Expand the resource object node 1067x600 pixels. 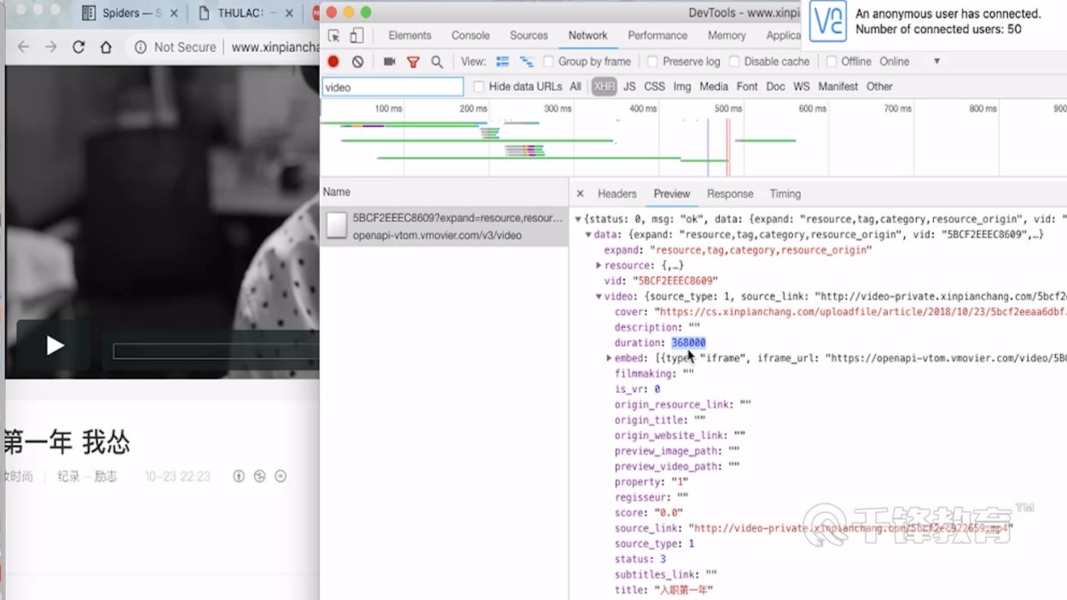coord(599,266)
